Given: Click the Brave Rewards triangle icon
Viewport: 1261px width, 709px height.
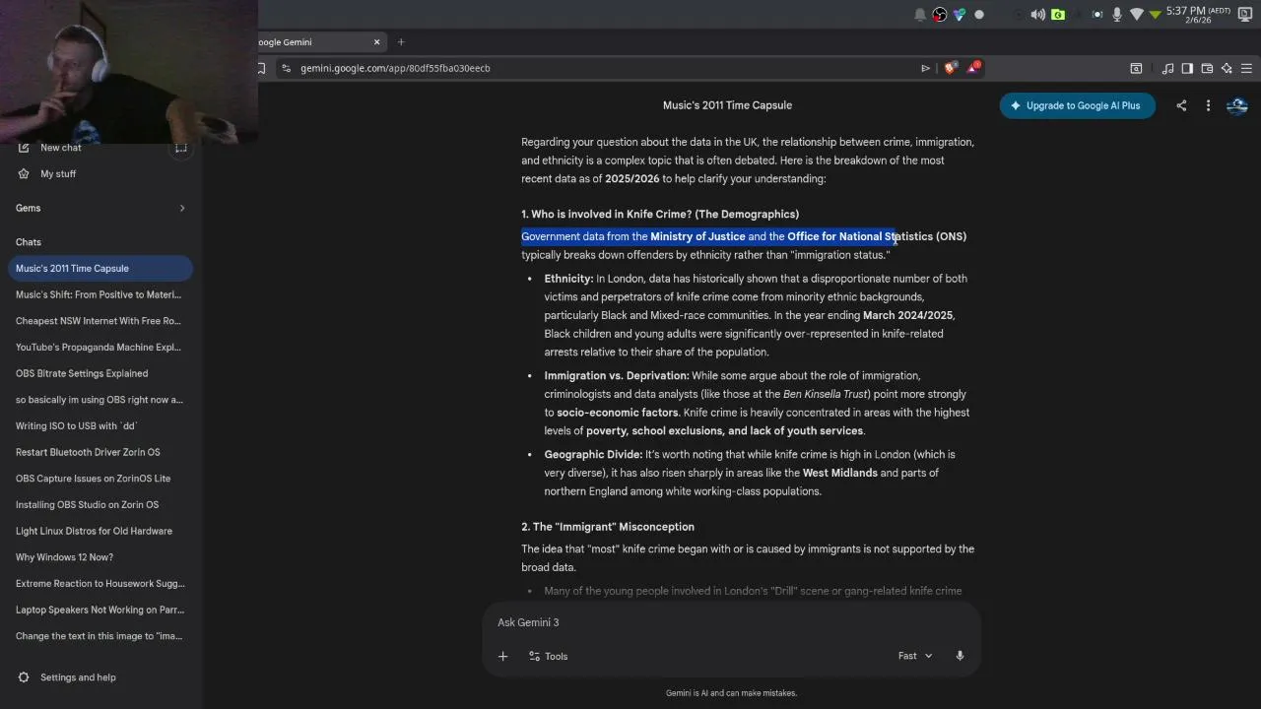Looking at the screenshot, I should click(973, 68).
